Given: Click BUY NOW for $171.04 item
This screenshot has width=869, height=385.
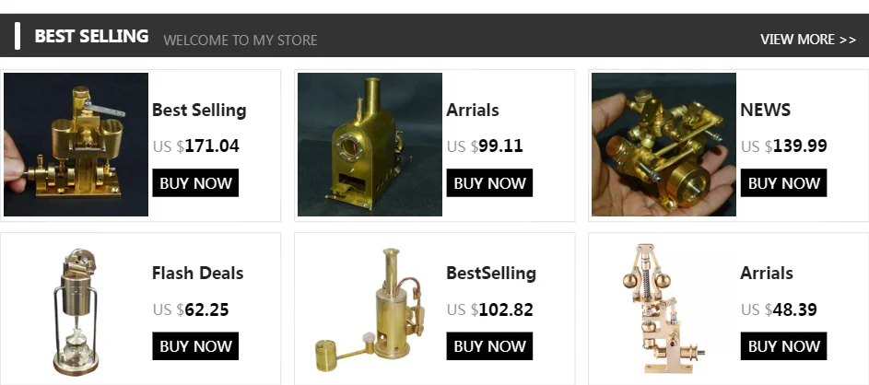Looking at the screenshot, I should [195, 182].
